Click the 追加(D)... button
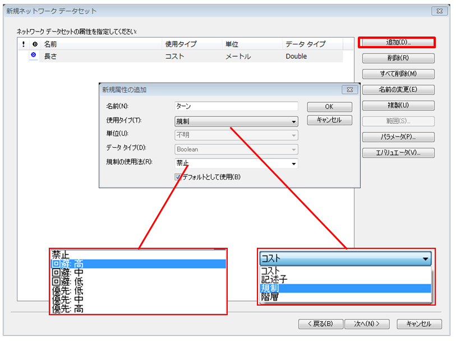 point(398,42)
